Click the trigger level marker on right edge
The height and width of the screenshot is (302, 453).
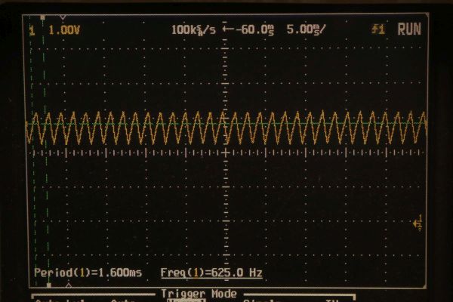coord(418,222)
